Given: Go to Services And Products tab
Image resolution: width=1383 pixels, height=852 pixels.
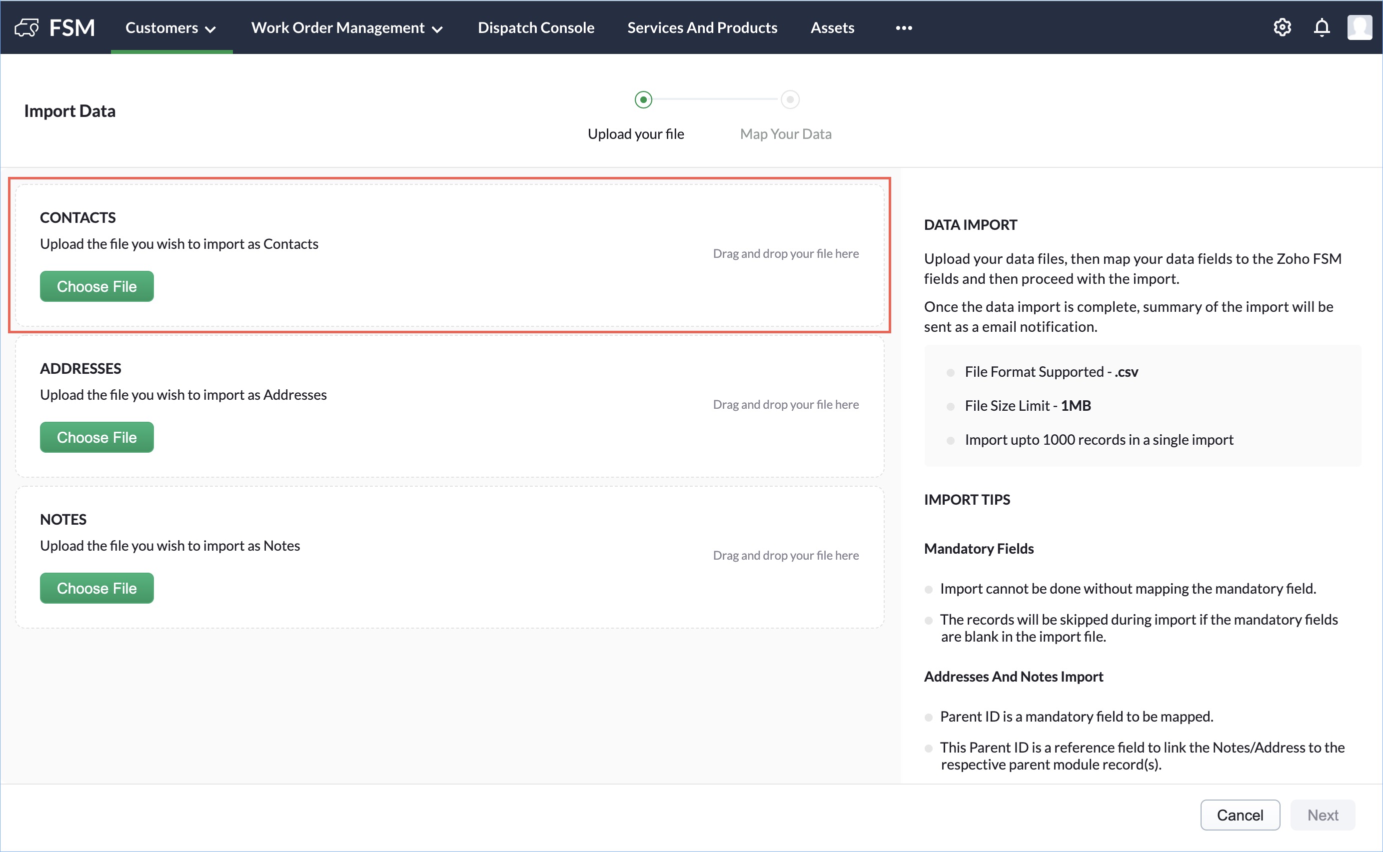Looking at the screenshot, I should click(702, 27).
